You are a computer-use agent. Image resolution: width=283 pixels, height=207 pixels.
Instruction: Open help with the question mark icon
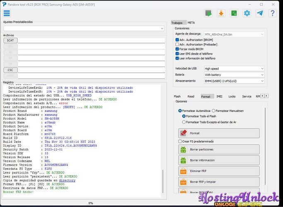click(x=272, y=13)
